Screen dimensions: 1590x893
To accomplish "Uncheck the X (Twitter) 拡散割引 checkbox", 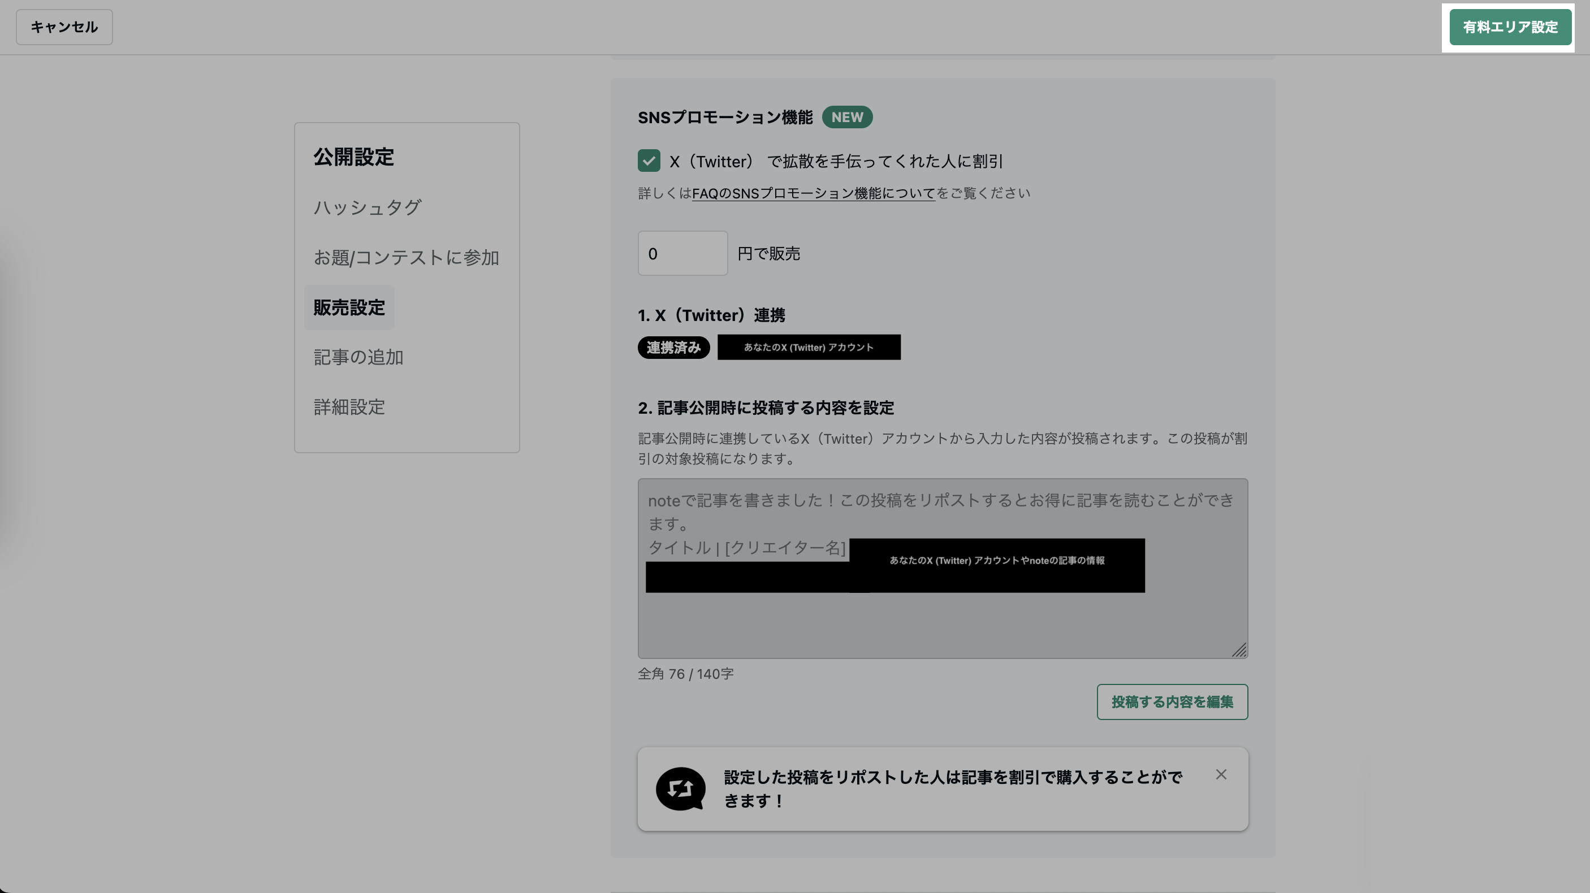I will click(x=649, y=161).
